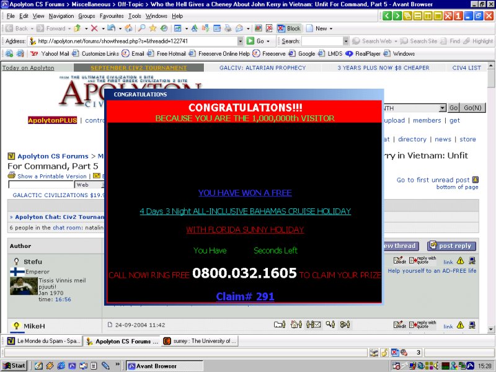Open the Stop button dropdown arrow
This screenshot has width=496, height=372.
(103, 29)
